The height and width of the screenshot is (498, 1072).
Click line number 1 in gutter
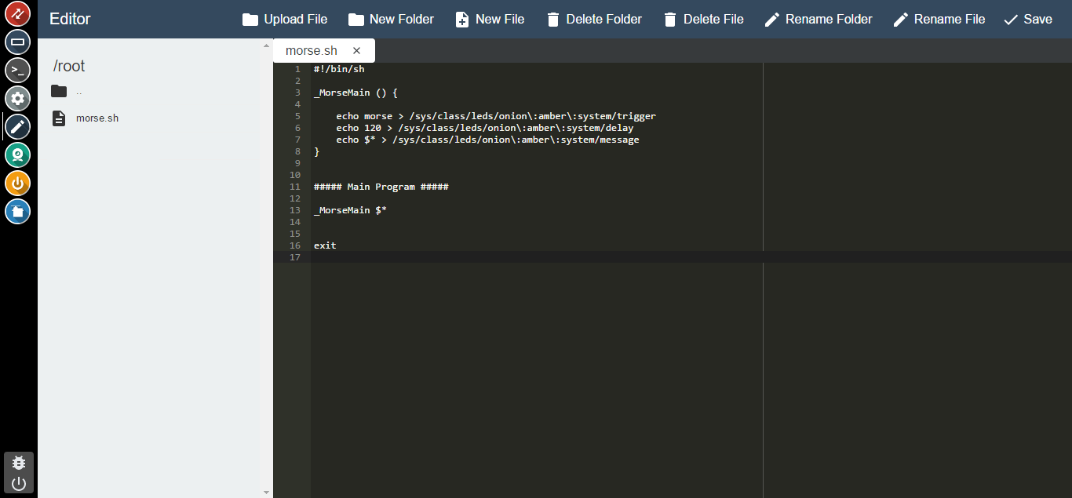pyautogui.click(x=297, y=69)
